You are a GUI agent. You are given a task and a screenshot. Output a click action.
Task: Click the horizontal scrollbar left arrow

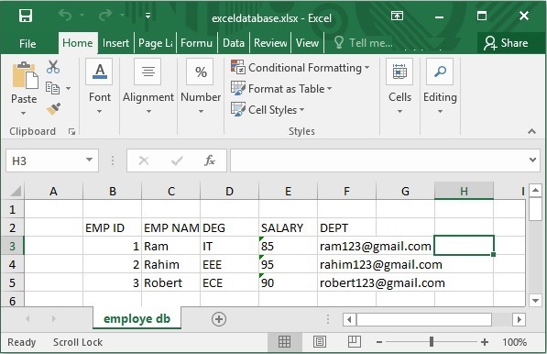click(x=349, y=319)
